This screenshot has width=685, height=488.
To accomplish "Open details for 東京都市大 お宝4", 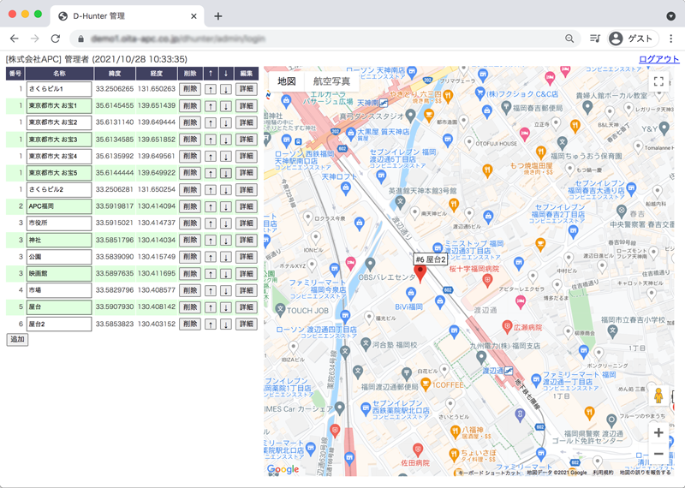I will [247, 156].
